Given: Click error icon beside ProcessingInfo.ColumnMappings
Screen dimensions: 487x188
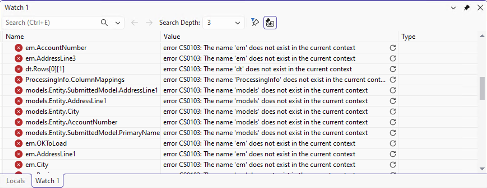Looking at the screenshot, I should click(18, 80).
